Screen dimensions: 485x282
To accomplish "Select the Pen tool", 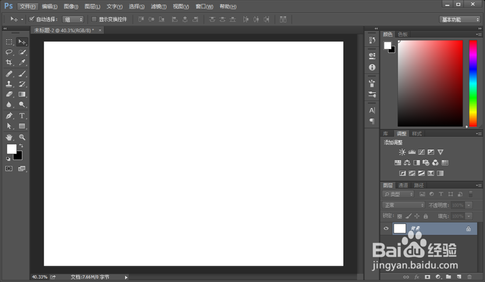I will coord(9,115).
